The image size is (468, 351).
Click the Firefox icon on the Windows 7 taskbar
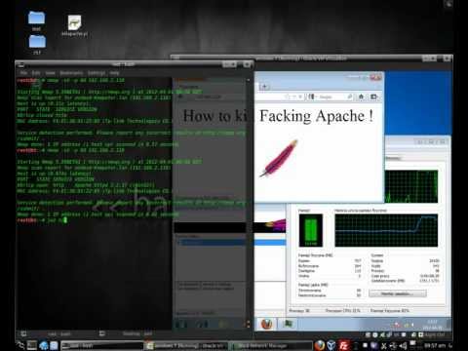266,324
